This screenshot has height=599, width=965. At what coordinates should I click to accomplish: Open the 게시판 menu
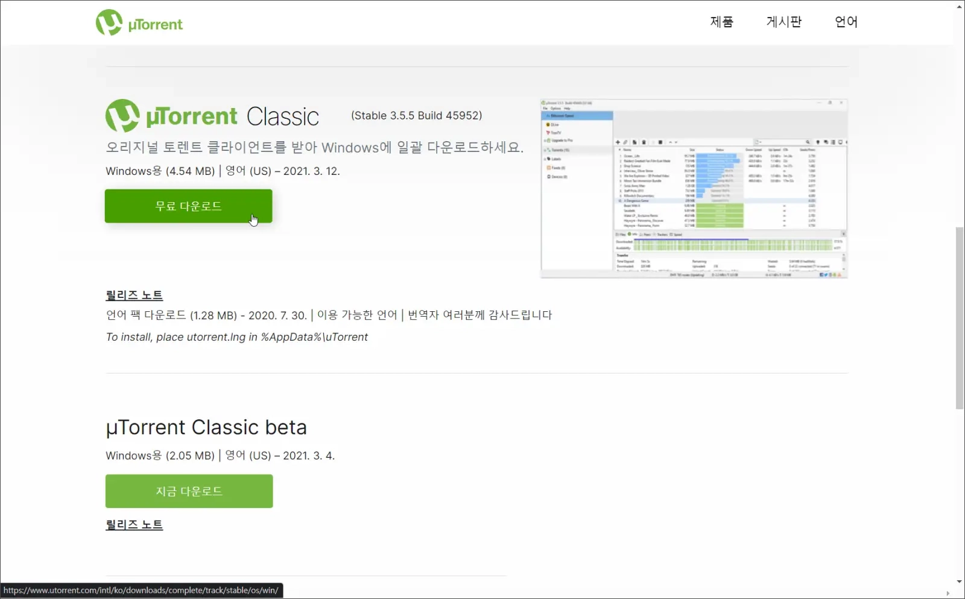click(783, 22)
